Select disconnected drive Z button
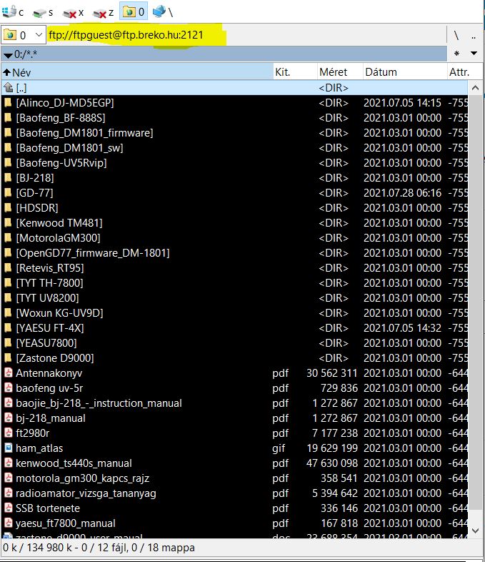The image size is (485, 562). 103,13
